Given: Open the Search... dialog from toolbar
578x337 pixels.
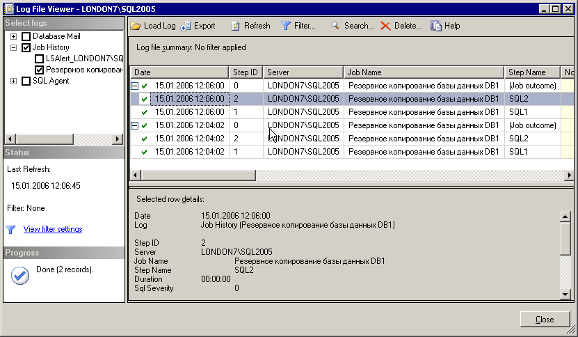Looking at the screenshot, I should (359, 26).
